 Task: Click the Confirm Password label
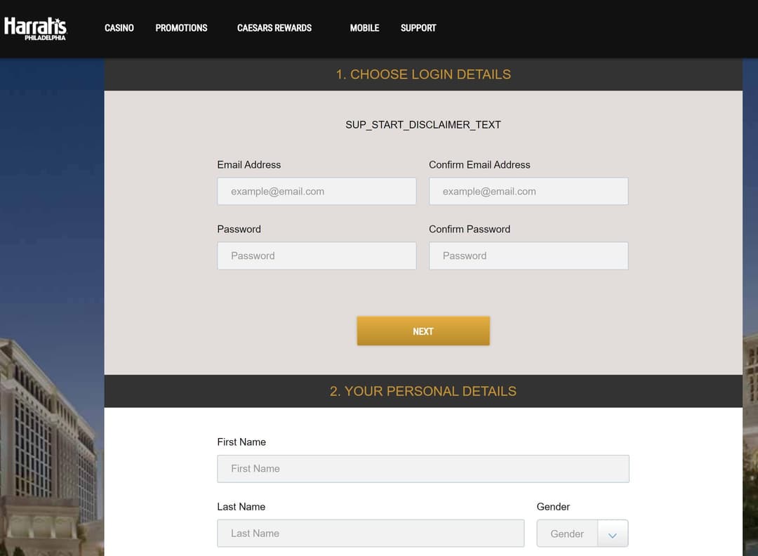tap(470, 230)
